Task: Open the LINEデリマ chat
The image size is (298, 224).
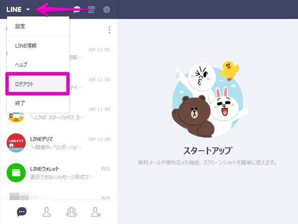Action: click(59, 143)
